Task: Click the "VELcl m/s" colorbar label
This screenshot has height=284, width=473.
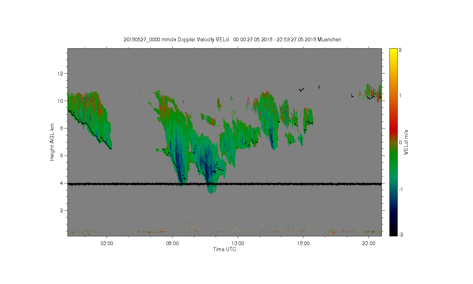Action: [406, 142]
